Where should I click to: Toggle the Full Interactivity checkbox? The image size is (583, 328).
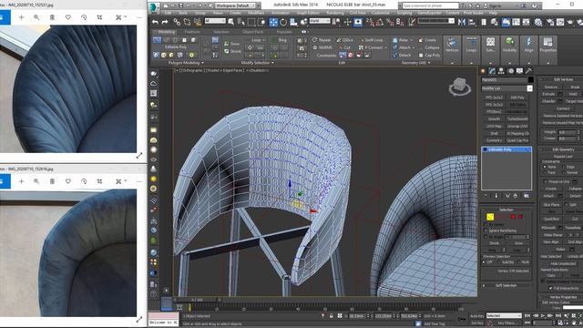point(550,288)
